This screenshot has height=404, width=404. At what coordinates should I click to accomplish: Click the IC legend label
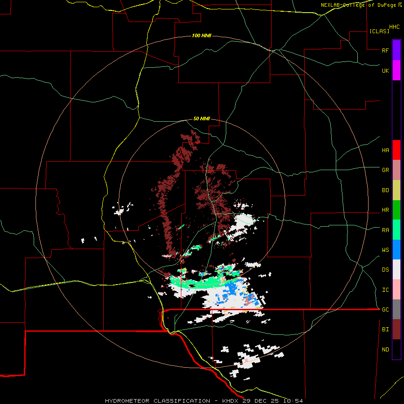385,290
